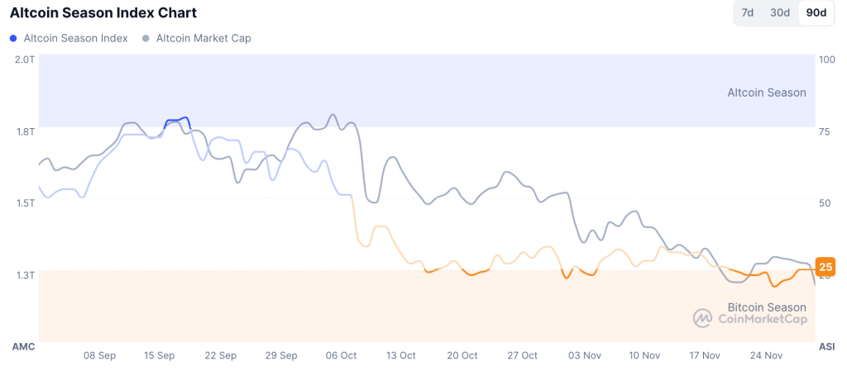The width and height of the screenshot is (847, 376).
Task: Click the Altcoin Season zone label
Action: click(766, 93)
